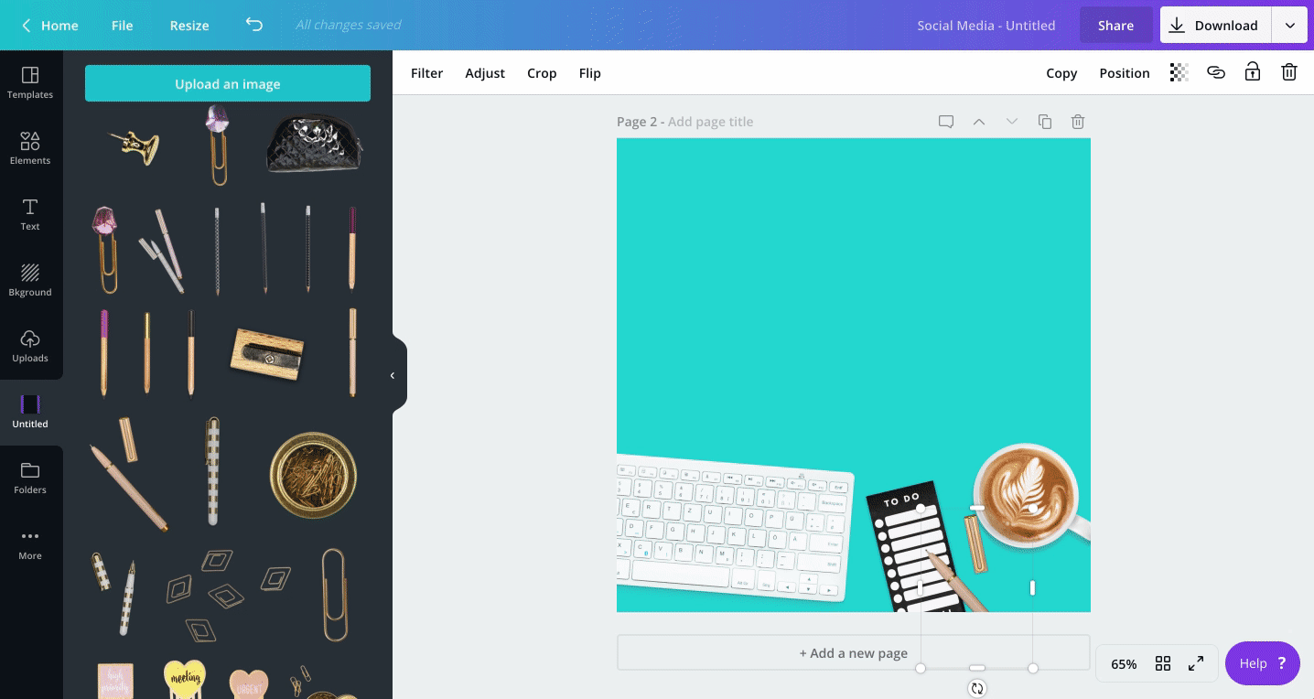The image size is (1314, 699).
Task: Move page up with chevron
Action: point(979,122)
